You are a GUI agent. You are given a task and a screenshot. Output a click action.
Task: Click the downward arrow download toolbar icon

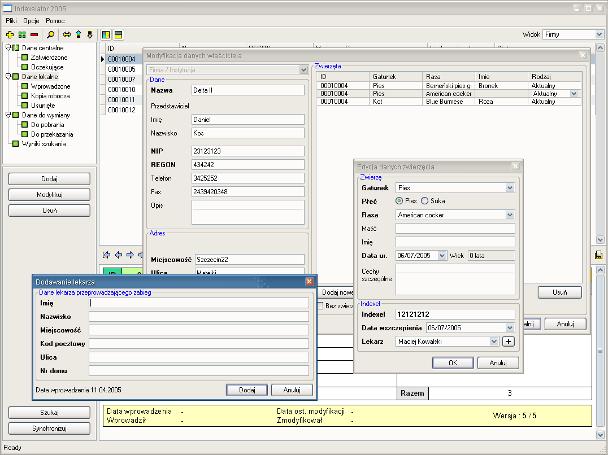89,34
